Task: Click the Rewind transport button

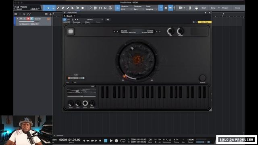Action: point(88,141)
